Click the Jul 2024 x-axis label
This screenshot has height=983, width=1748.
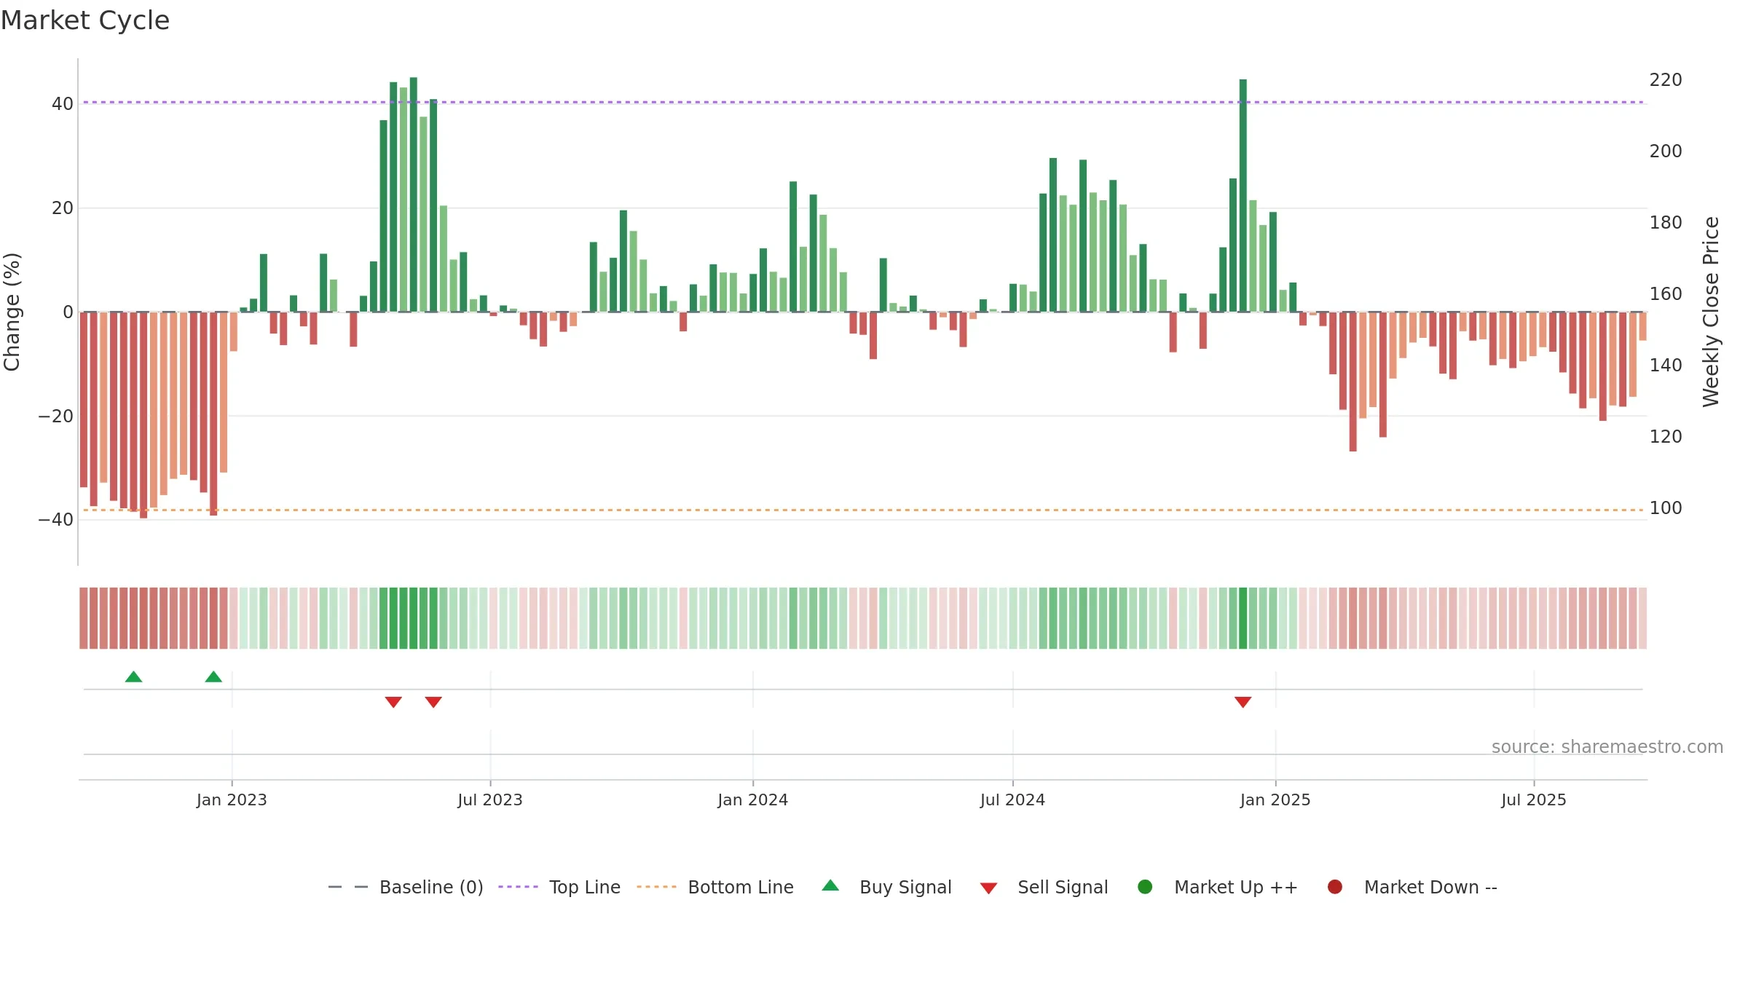(1012, 800)
